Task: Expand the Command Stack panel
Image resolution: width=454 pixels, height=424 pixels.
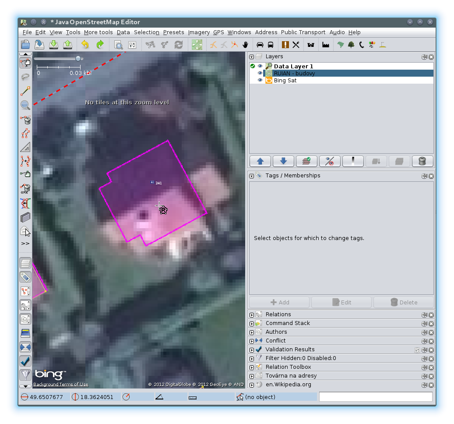Action: pos(252,324)
